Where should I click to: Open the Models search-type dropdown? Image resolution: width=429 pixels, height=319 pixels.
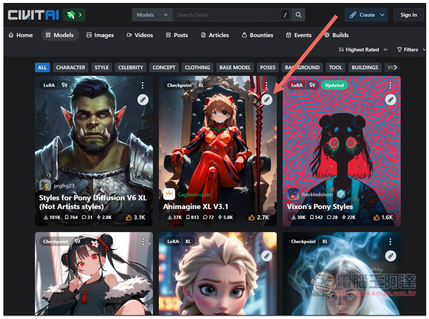(152, 15)
